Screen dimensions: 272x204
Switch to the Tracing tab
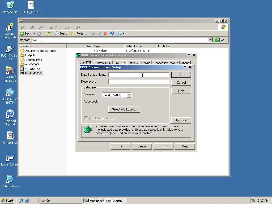pos(146,63)
